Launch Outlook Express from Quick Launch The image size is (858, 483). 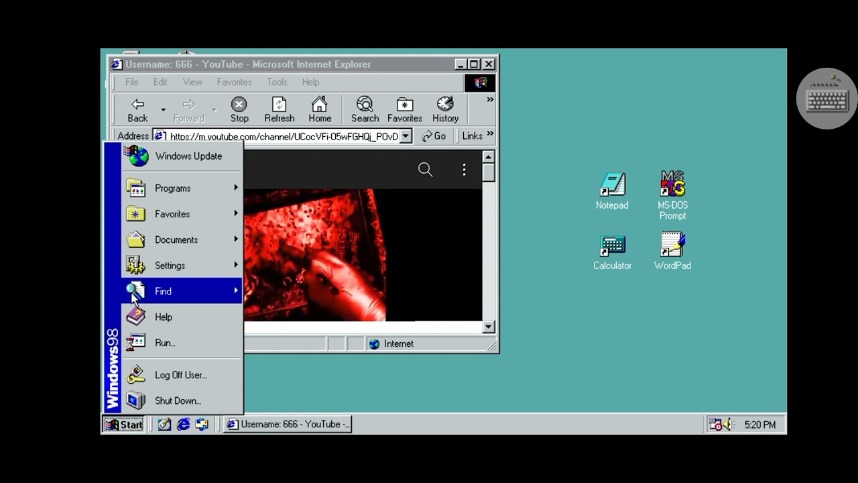click(202, 424)
